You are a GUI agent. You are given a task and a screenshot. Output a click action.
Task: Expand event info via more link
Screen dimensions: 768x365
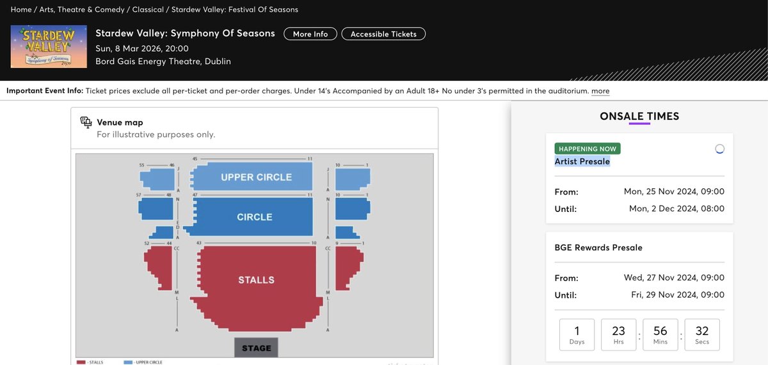(600, 91)
